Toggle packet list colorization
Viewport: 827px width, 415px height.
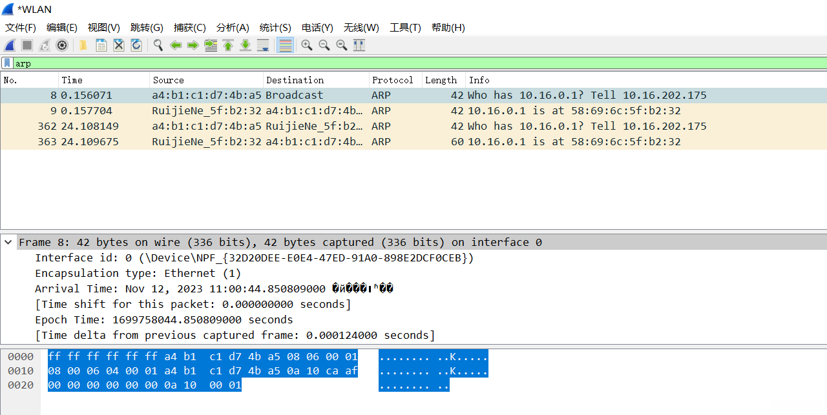tap(285, 45)
